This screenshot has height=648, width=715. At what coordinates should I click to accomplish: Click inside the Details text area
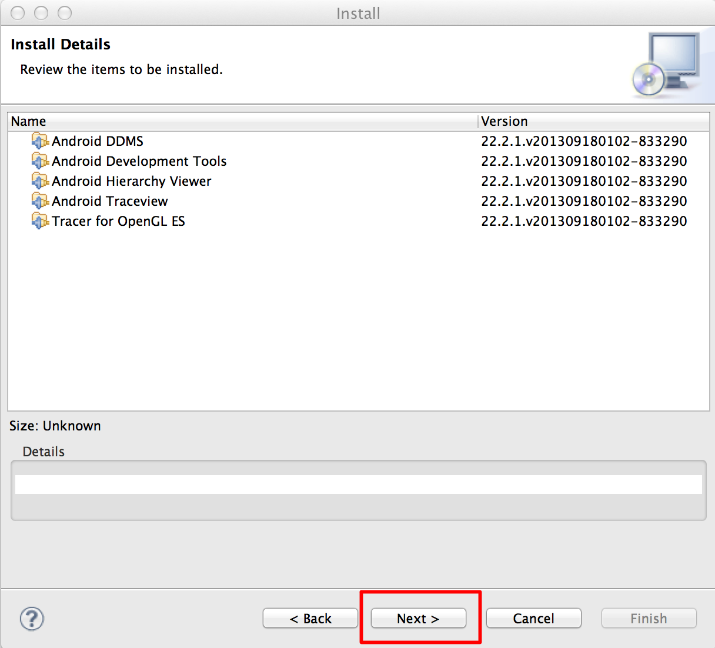coord(359,485)
